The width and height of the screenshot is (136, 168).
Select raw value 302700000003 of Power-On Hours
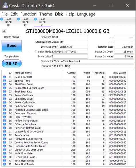point(118,95)
